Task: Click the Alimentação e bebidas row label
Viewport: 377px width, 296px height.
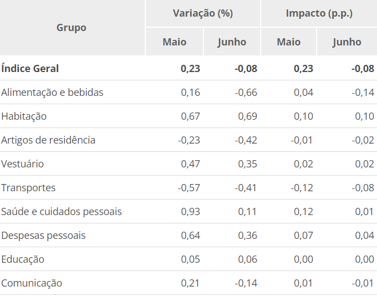Action: point(52,93)
